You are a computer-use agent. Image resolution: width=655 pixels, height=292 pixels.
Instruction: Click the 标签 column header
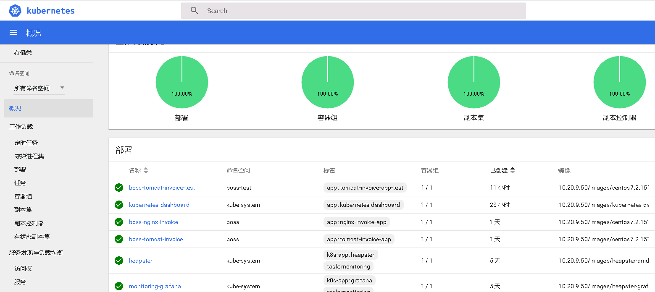(329, 170)
